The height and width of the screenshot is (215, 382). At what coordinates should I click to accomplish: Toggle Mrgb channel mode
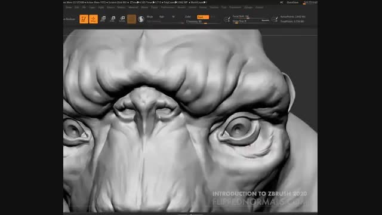click(x=150, y=17)
